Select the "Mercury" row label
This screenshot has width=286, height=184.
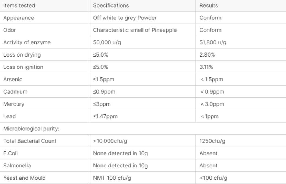[x=14, y=104]
